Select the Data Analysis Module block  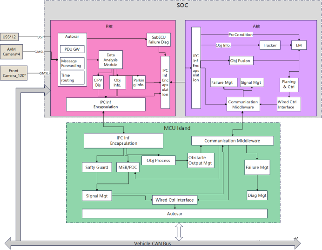(x=111, y=60)
